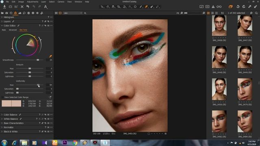The height and width of the screenshot is (146, 260).
Task: Click the add layer plus button
Action: pos(85,13)
